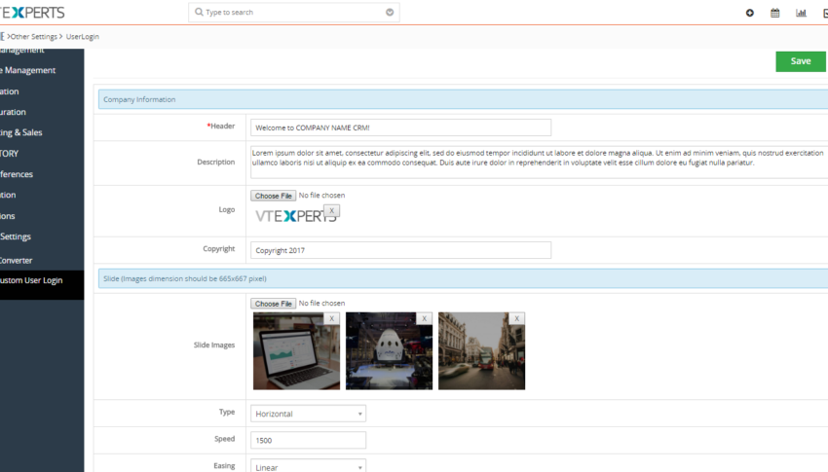Remove the spacecraft slide image
The height and width of the screenshot is (472, 828).
click(x=424, y=318)
